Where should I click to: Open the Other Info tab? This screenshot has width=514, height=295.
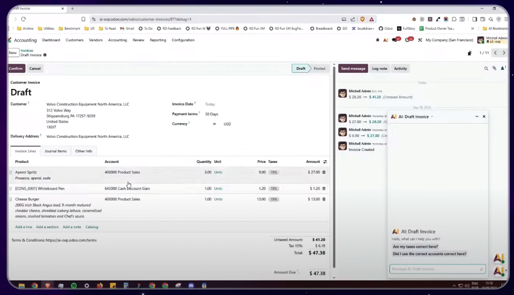[x=84, y=151]
